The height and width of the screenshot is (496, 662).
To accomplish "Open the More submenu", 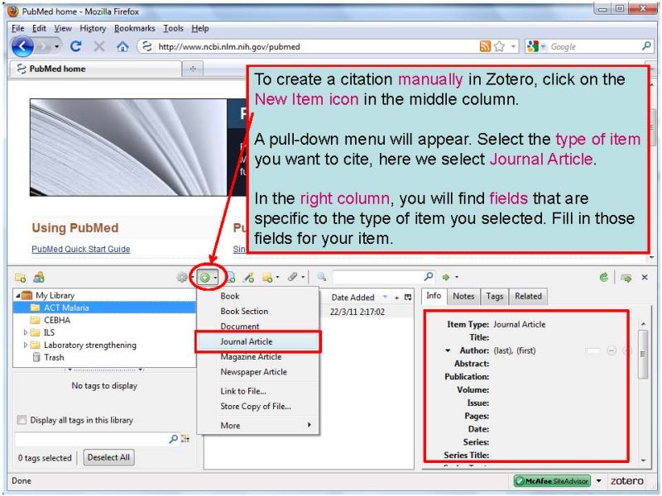I will coord(257,426).
